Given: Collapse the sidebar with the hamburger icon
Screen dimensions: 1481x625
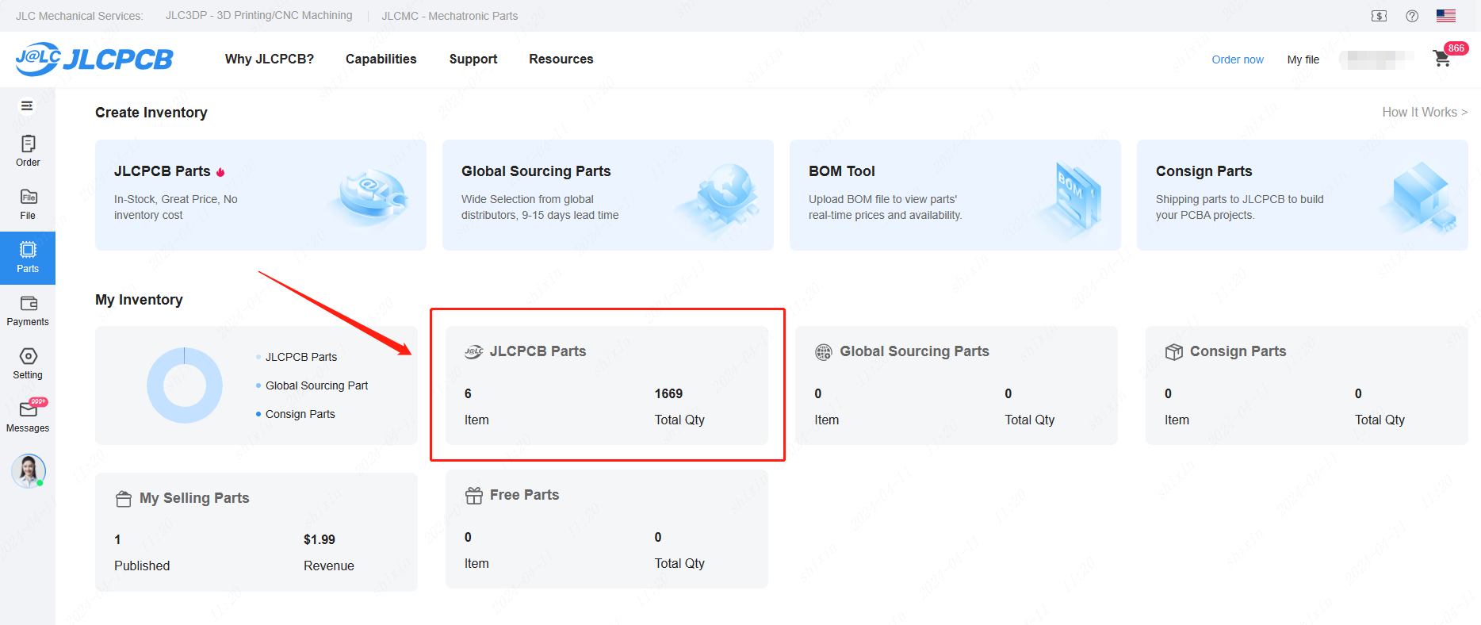Looking at the screenshot, I should [27, 105].
